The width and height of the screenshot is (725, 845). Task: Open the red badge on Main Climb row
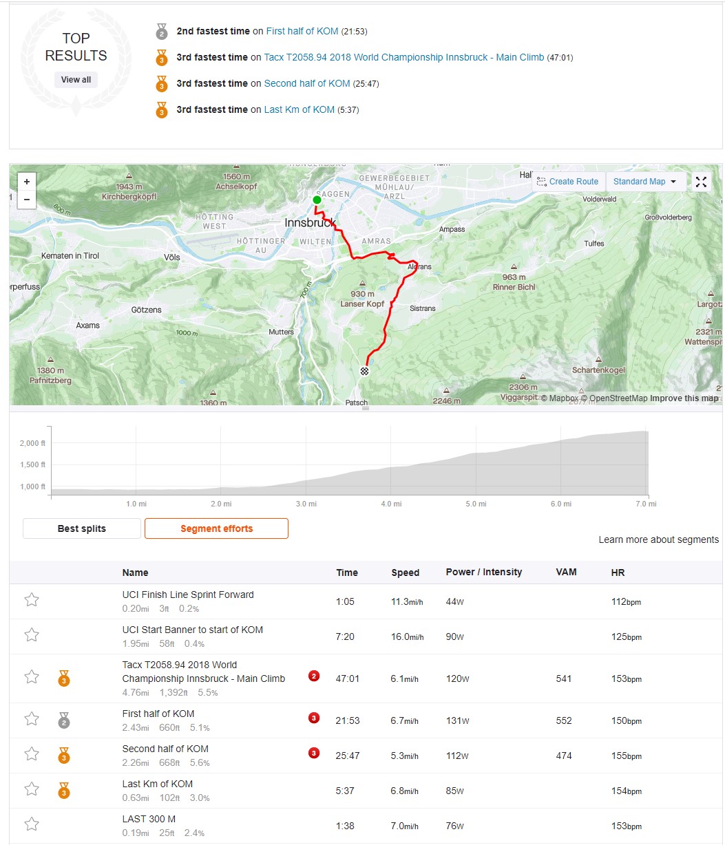pos(314,676)
